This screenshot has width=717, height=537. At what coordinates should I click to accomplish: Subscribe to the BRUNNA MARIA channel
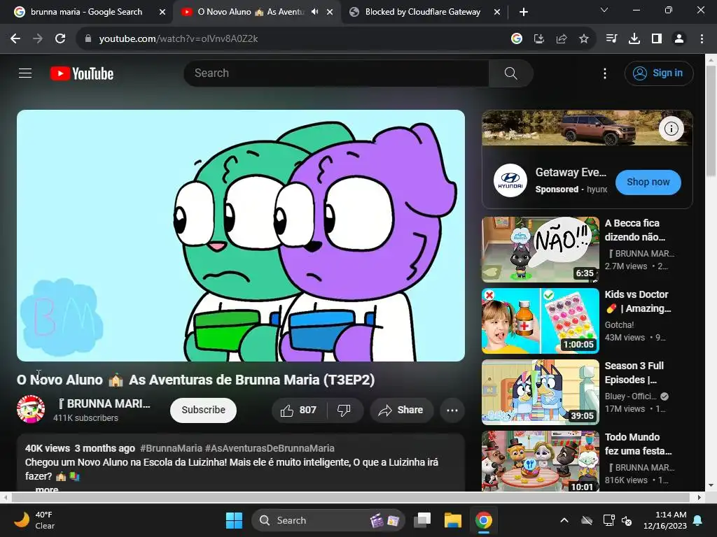203,410
